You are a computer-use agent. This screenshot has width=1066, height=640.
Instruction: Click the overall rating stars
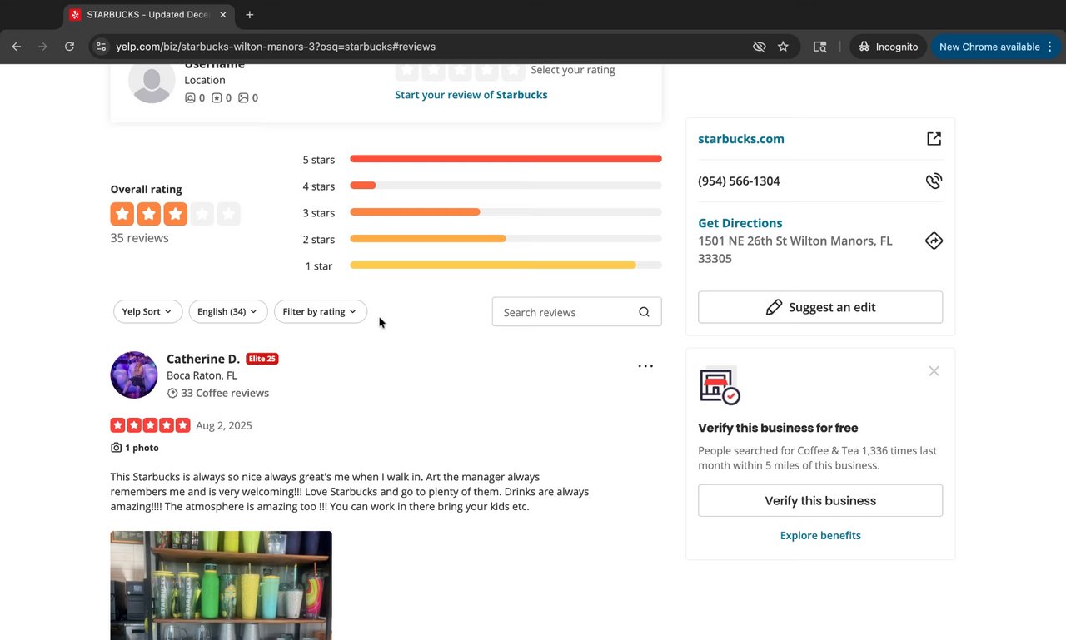pyautogui.click(x=176, y=214)
